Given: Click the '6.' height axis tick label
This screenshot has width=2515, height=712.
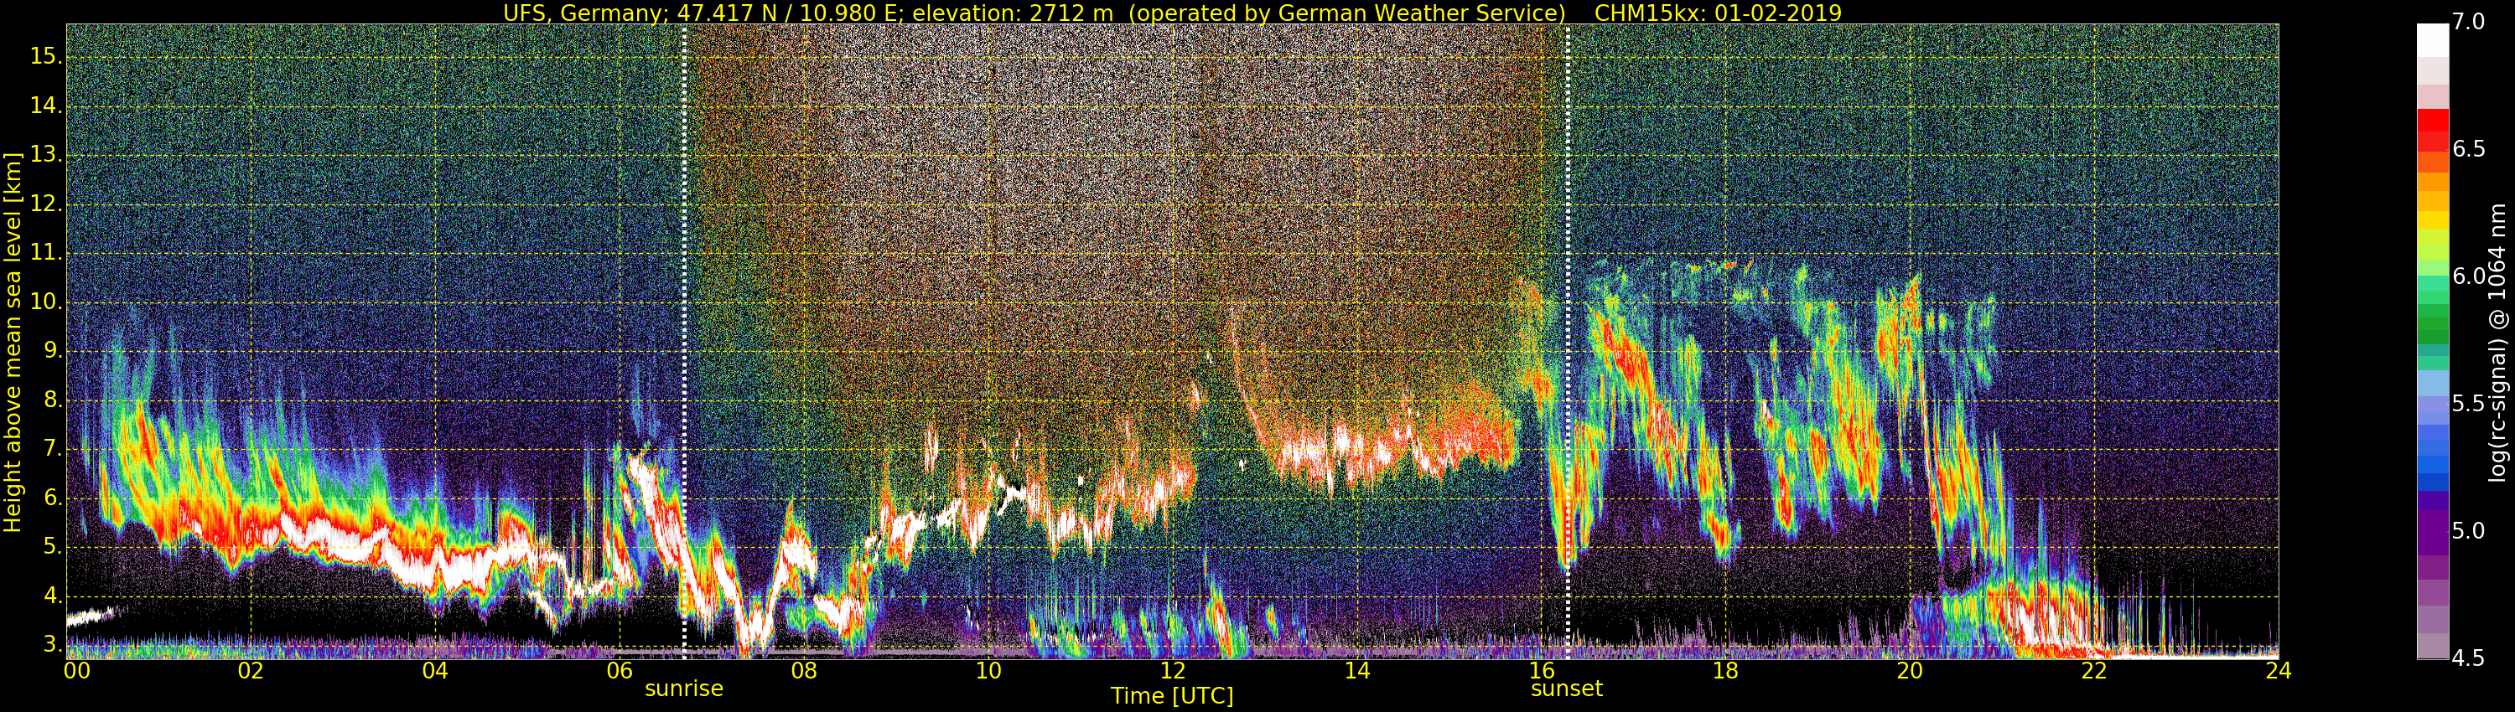Looking at the screenshot, I should [53, 498].
